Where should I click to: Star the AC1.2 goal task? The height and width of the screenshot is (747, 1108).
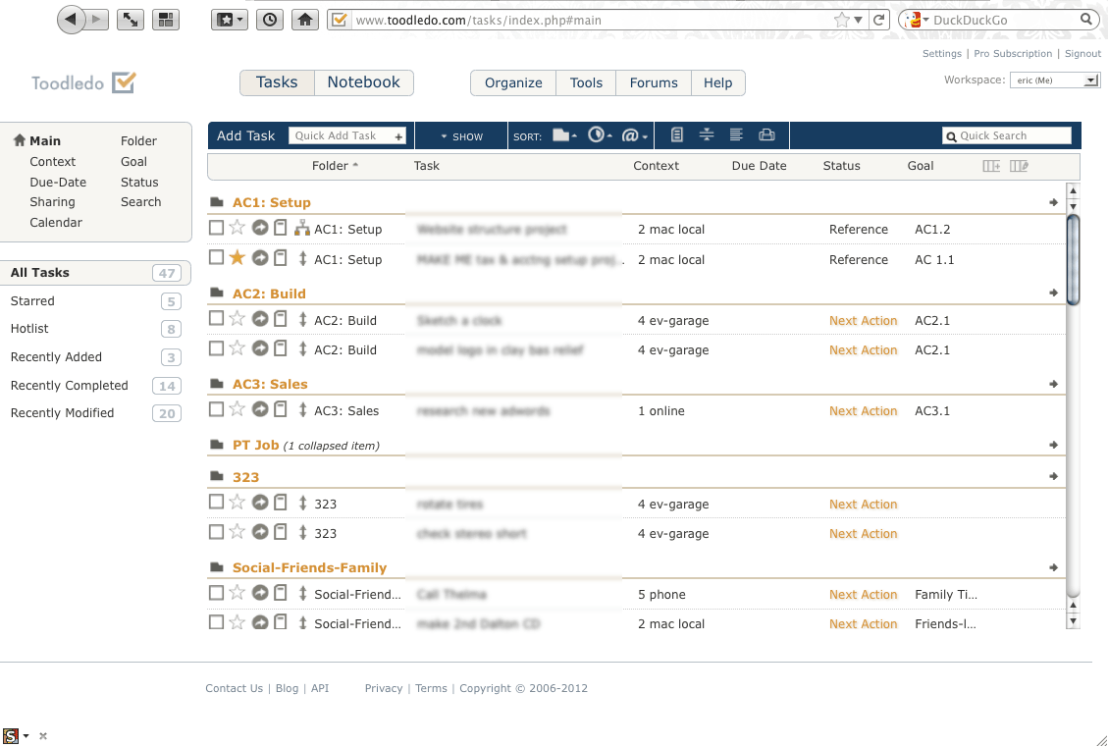coord(237,228)
